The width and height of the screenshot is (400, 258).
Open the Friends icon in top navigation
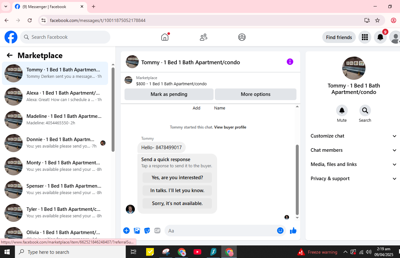tap(204, 37)
